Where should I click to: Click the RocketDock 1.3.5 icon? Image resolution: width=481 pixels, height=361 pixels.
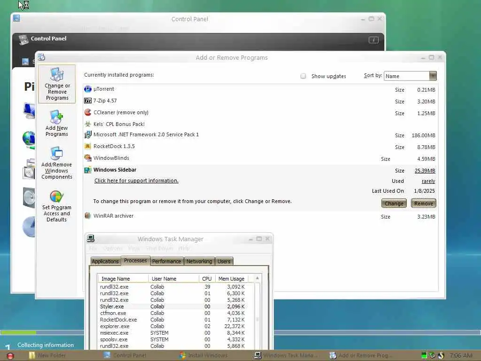(88, 146)
